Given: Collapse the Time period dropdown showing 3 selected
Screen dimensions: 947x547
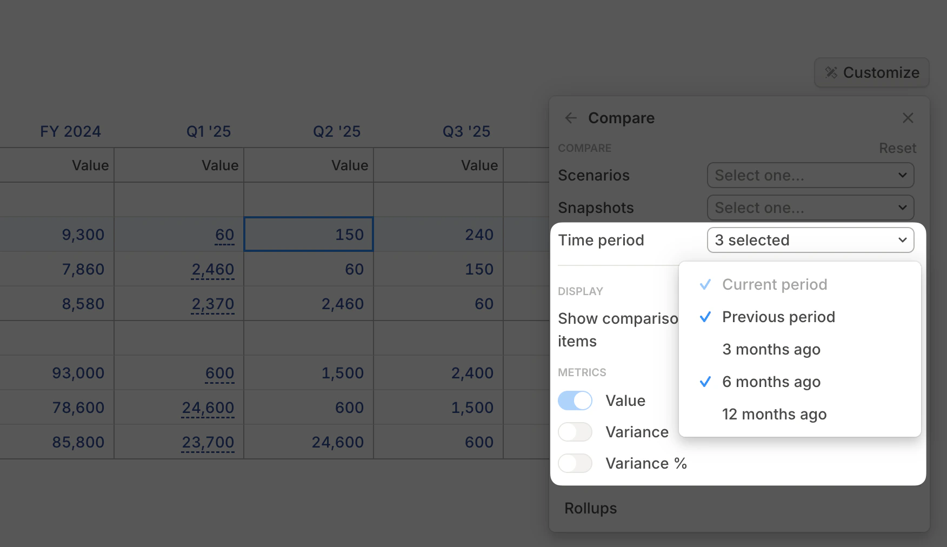Looking at the screenshot, I should tap(810, 240).
